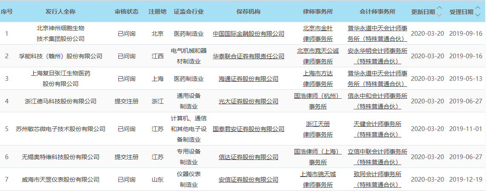This screenshot has height=191, width=486.
Task: Click the 审核状态 column header
Action: pyautogui.click(x=126, y=12)
